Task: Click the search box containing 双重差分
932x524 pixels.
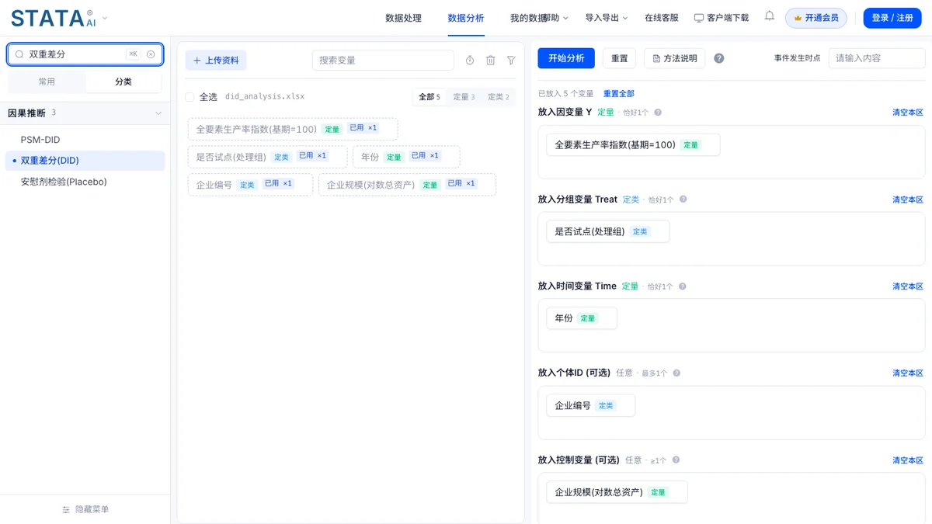Action: point(85,54)
